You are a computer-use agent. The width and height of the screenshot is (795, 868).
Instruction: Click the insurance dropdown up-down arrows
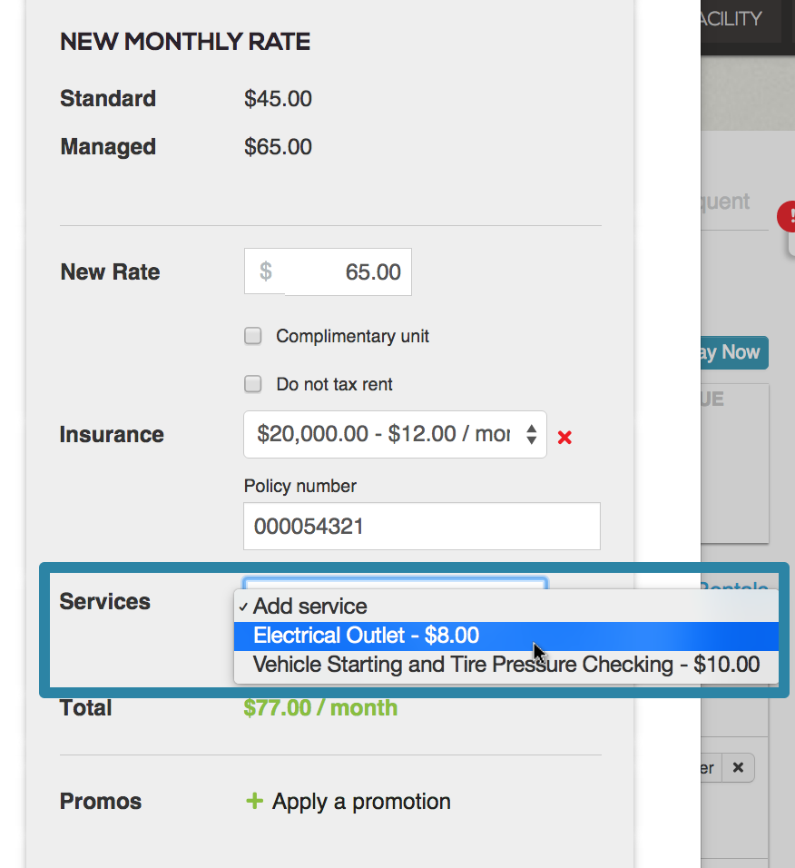tap(532, 434)
